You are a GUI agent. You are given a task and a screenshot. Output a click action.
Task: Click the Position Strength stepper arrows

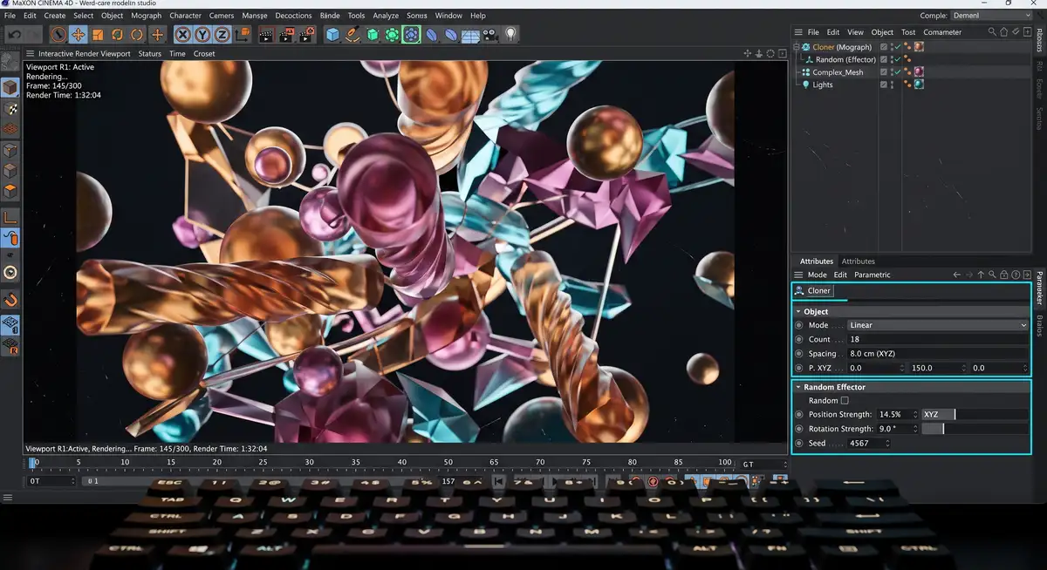tap(915, 415)
